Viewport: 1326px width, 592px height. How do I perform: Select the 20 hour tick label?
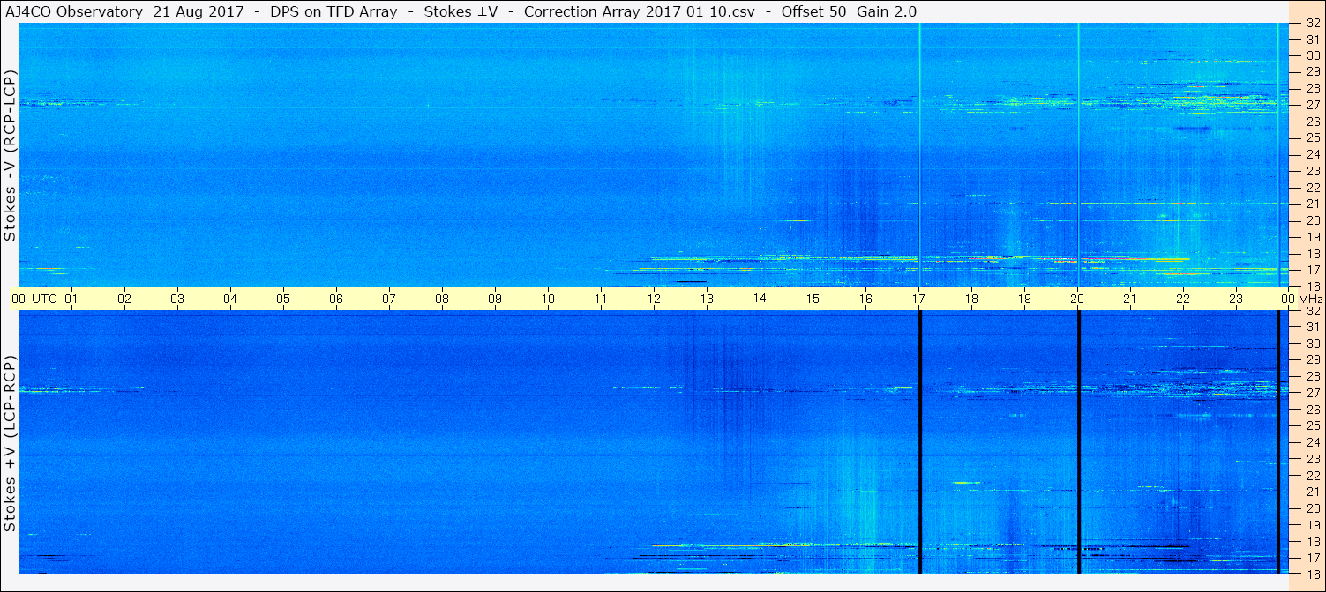pyautogui.click(x=1077, y=300)
